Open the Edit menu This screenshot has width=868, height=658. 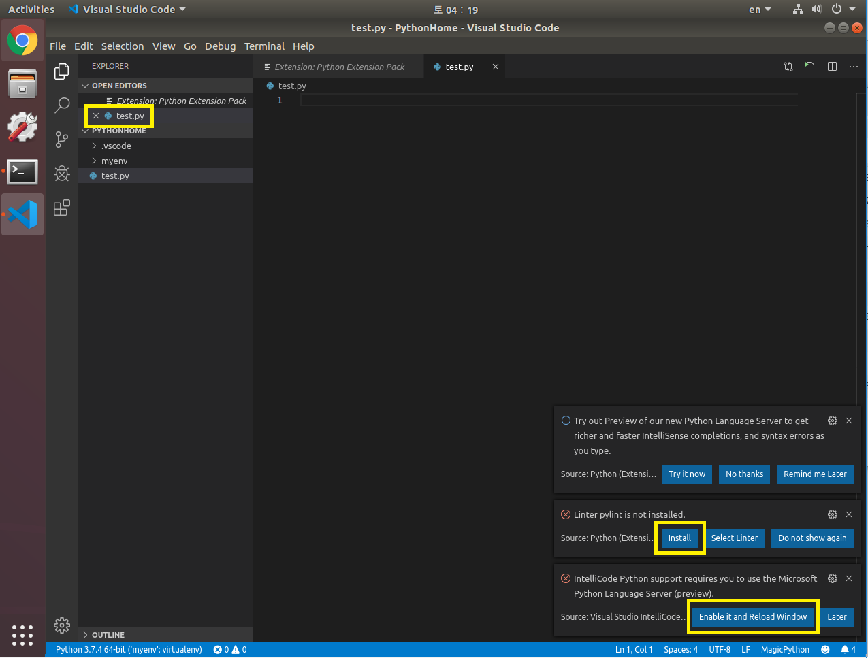[x=84, y=46]
